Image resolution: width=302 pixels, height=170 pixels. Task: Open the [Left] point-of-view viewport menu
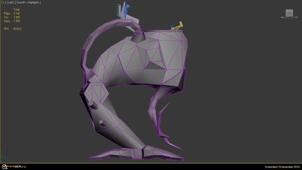click(x=10, y=2)
